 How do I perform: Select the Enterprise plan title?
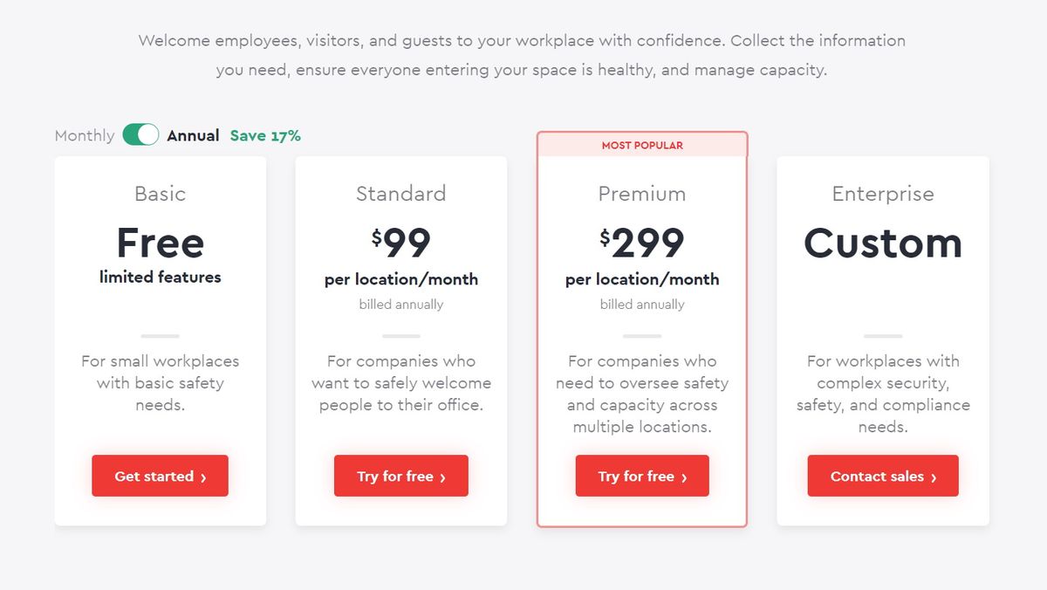(x=882, y=194)
